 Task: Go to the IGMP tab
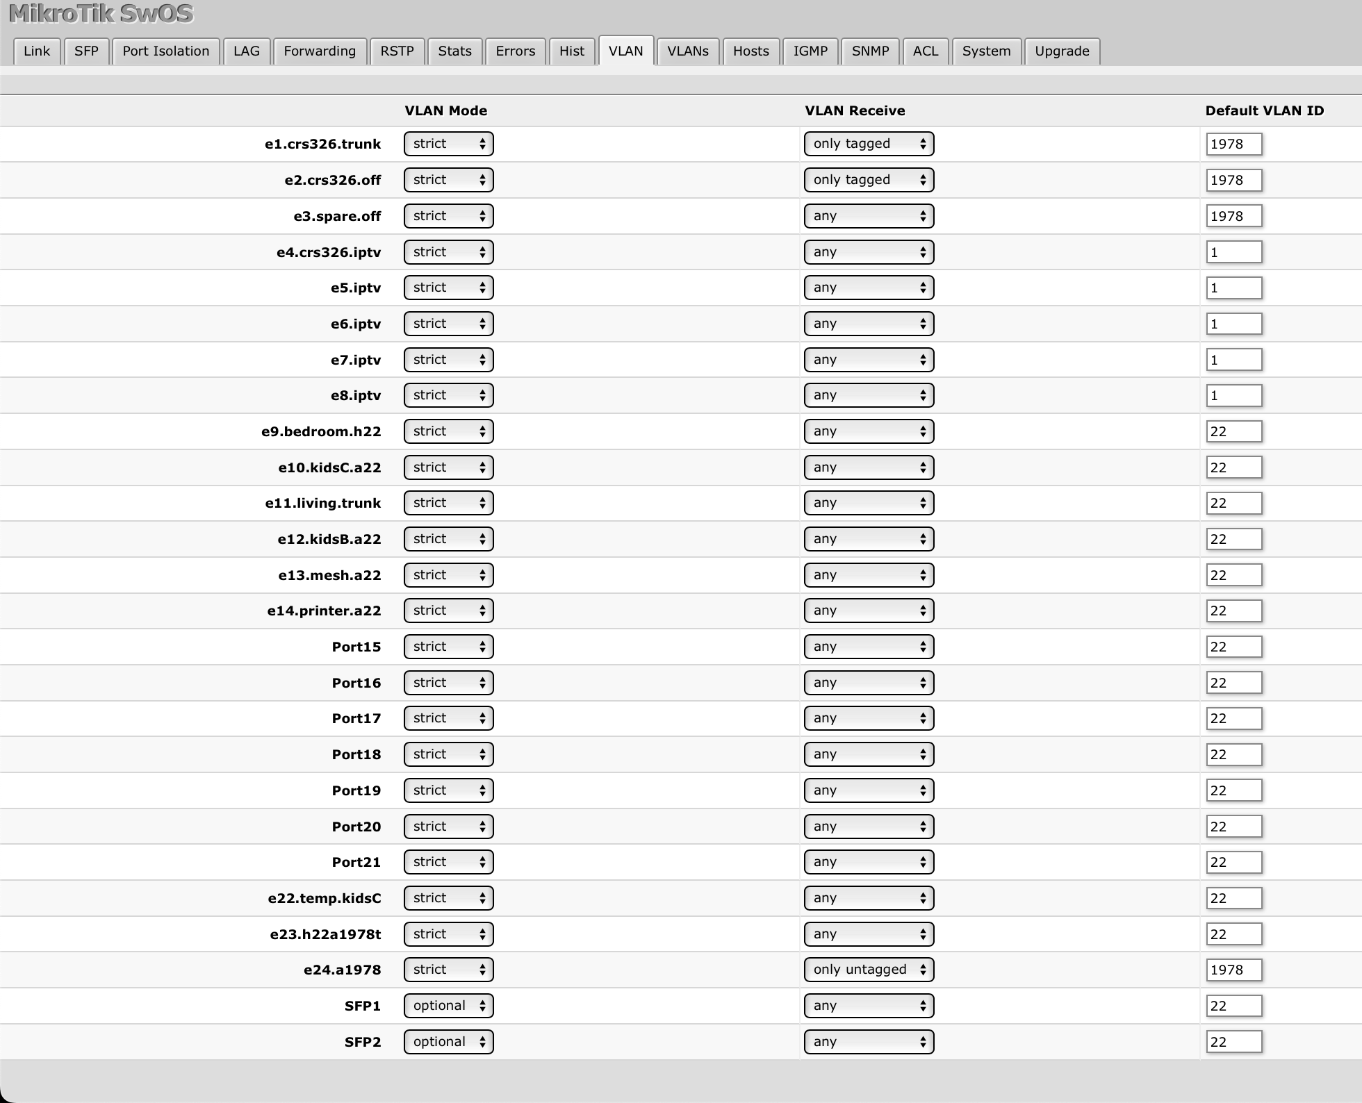pyautogui.click(x=810, y=51)
